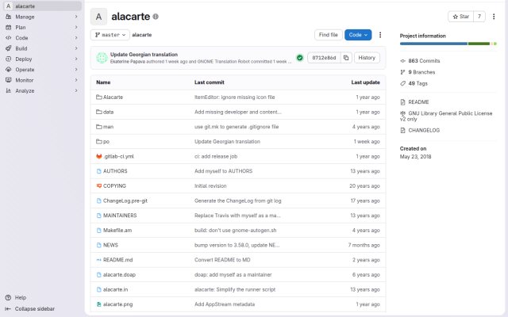508x317 pixels.
Task: Click the Alacarte folder icon
Action: (x=98, y=97)
